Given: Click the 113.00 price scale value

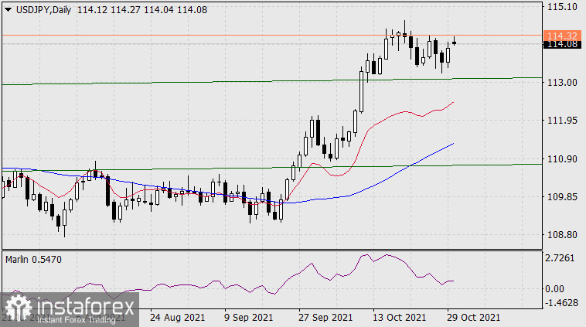Looking at the screenshot, I should coord(562,82).
